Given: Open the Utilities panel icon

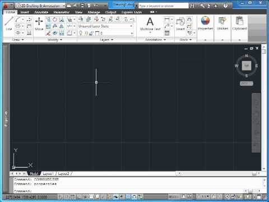Looking at the screenshot, I should (x=222, y=23).
